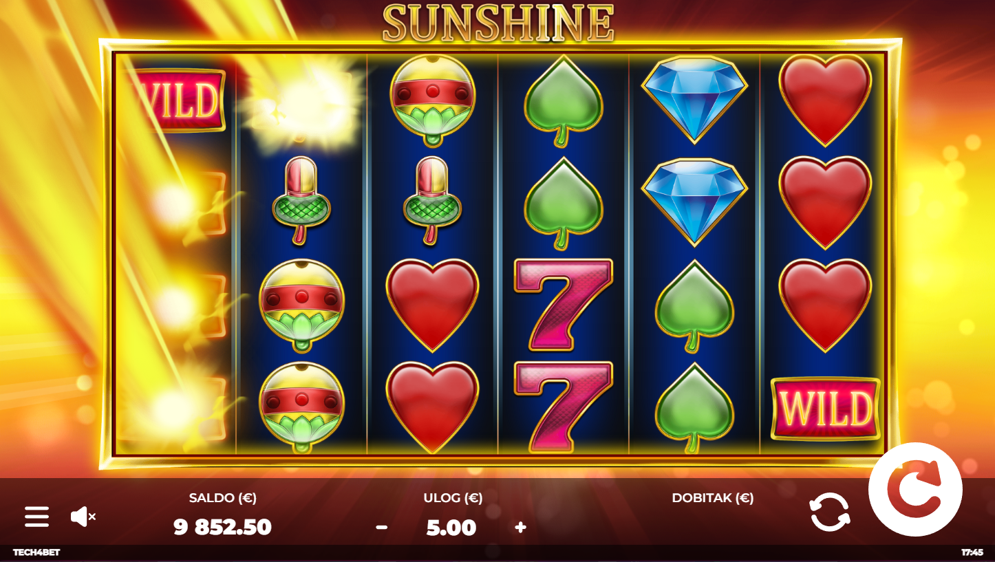Open the hamburger menu
This screenshot has width=995, height=562.
(x=36, y=517)
